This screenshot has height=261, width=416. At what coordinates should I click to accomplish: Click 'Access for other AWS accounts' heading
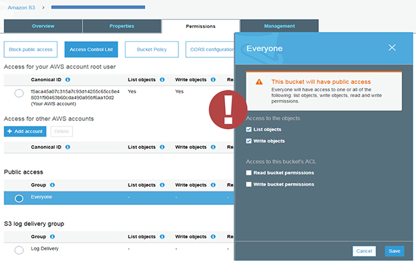pos(49,119)
